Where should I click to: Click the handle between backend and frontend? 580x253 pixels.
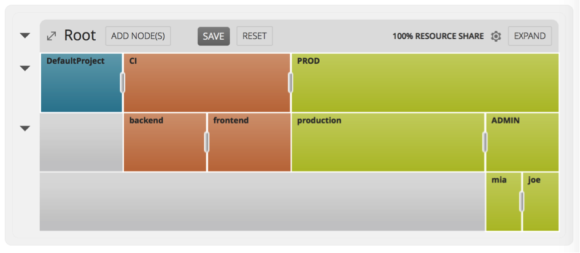[x=207, y=142]
